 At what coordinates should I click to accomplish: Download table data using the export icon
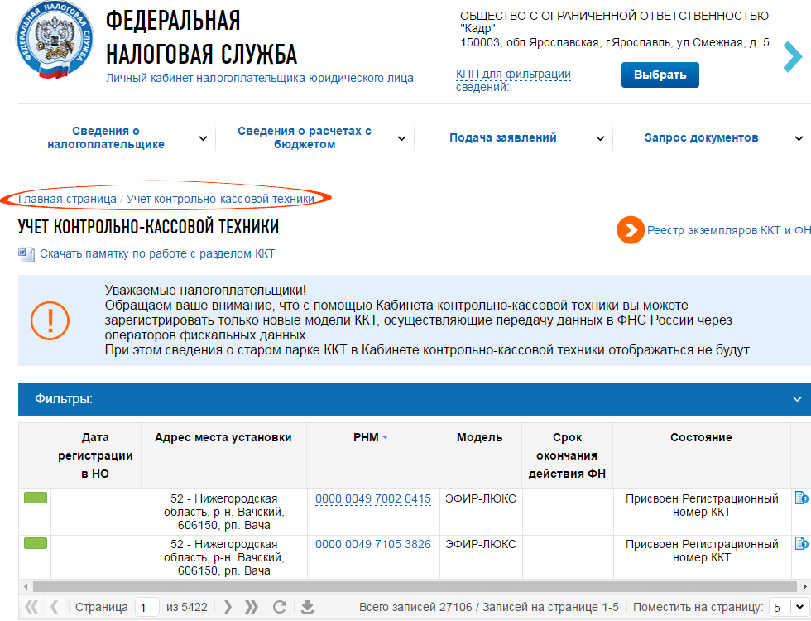[x=307, y=607]
